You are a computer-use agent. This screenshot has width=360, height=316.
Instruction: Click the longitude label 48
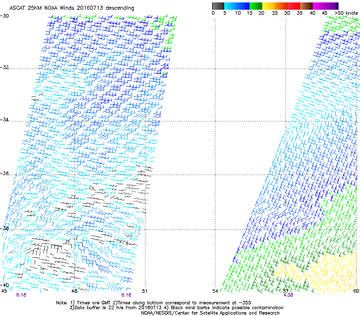tap(74, 291)
